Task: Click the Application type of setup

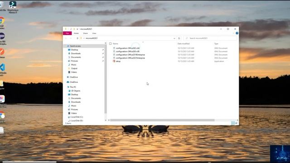Action: tap(219, 61)
